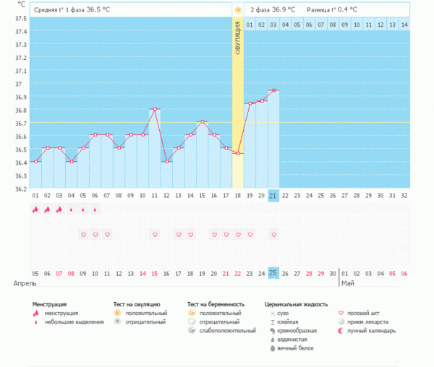
Task: Click phase two day 14 header cell
Action: [404, 25]
